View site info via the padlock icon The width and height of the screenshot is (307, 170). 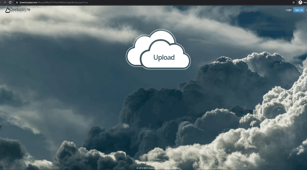17,2
